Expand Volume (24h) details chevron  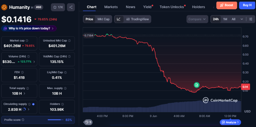34,62
